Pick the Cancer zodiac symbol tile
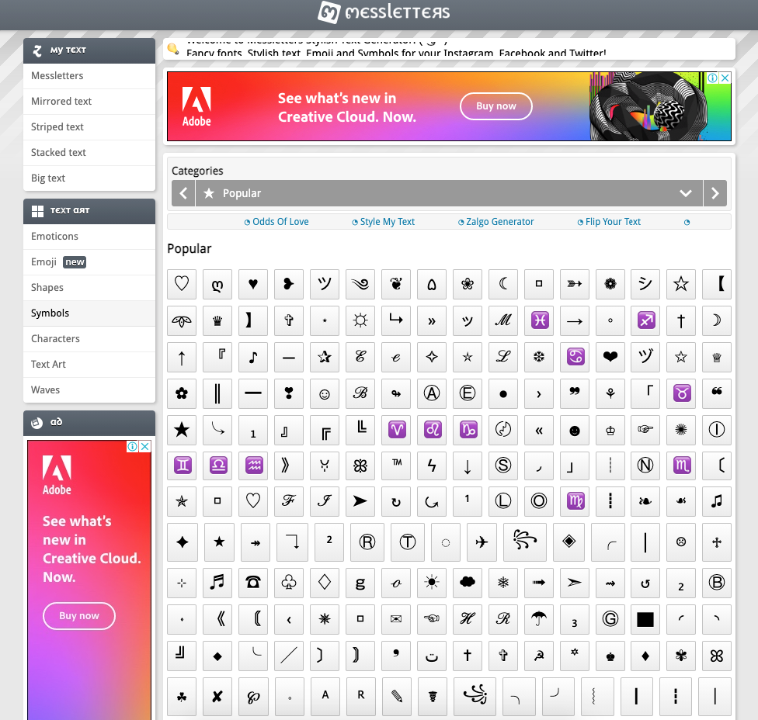This screenshot has width=758, height=720. [x=575, y=357]
